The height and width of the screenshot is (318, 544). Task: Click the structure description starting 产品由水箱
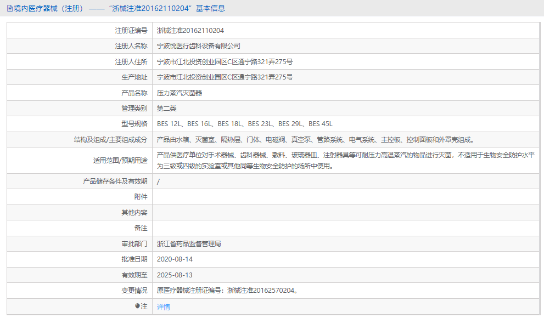pos(316,140)
